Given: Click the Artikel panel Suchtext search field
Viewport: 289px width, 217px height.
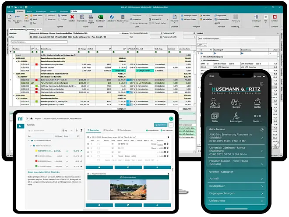Looking at the screenshot, I should pyautogui.click(x=227, y=39).
